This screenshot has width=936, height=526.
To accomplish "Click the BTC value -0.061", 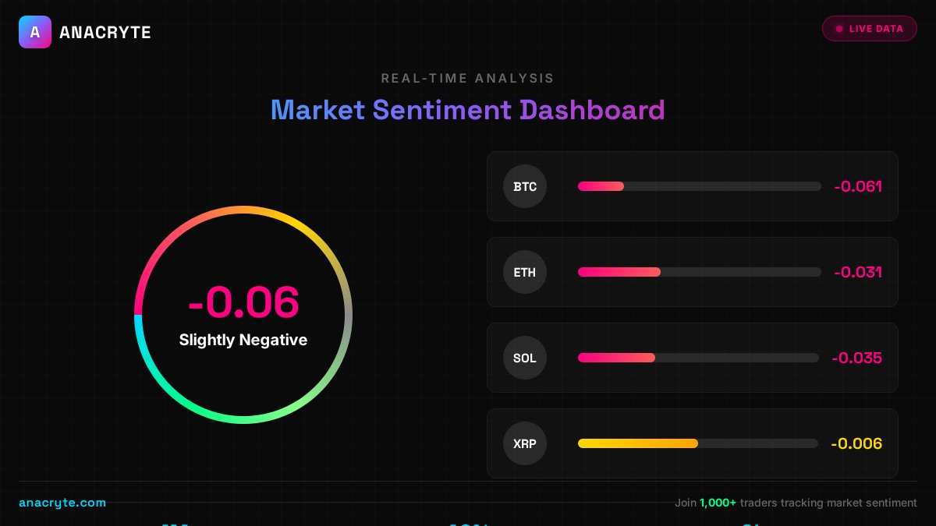I will pyautogui.click(x=858, y=186).
